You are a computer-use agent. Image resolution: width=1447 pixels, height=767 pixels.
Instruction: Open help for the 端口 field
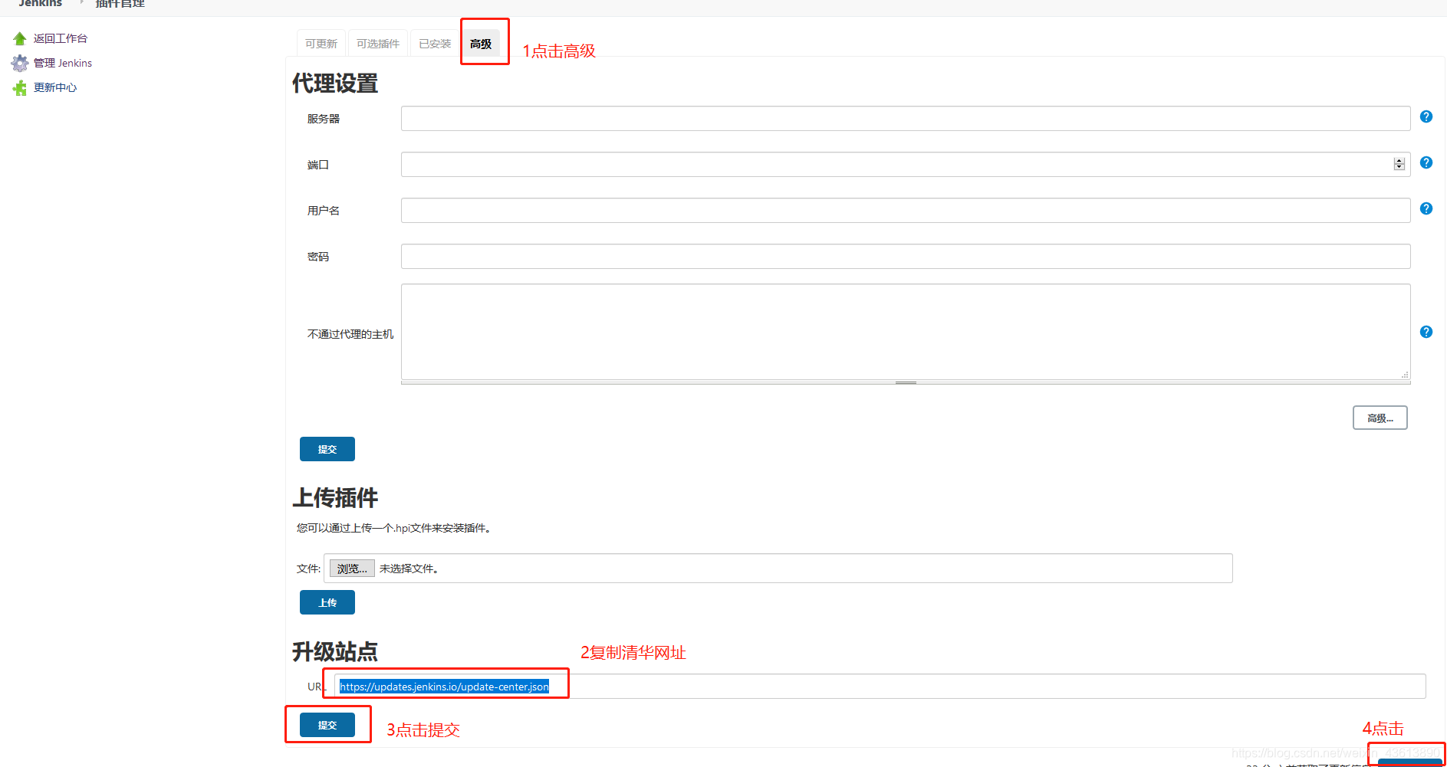[1426, 162]
